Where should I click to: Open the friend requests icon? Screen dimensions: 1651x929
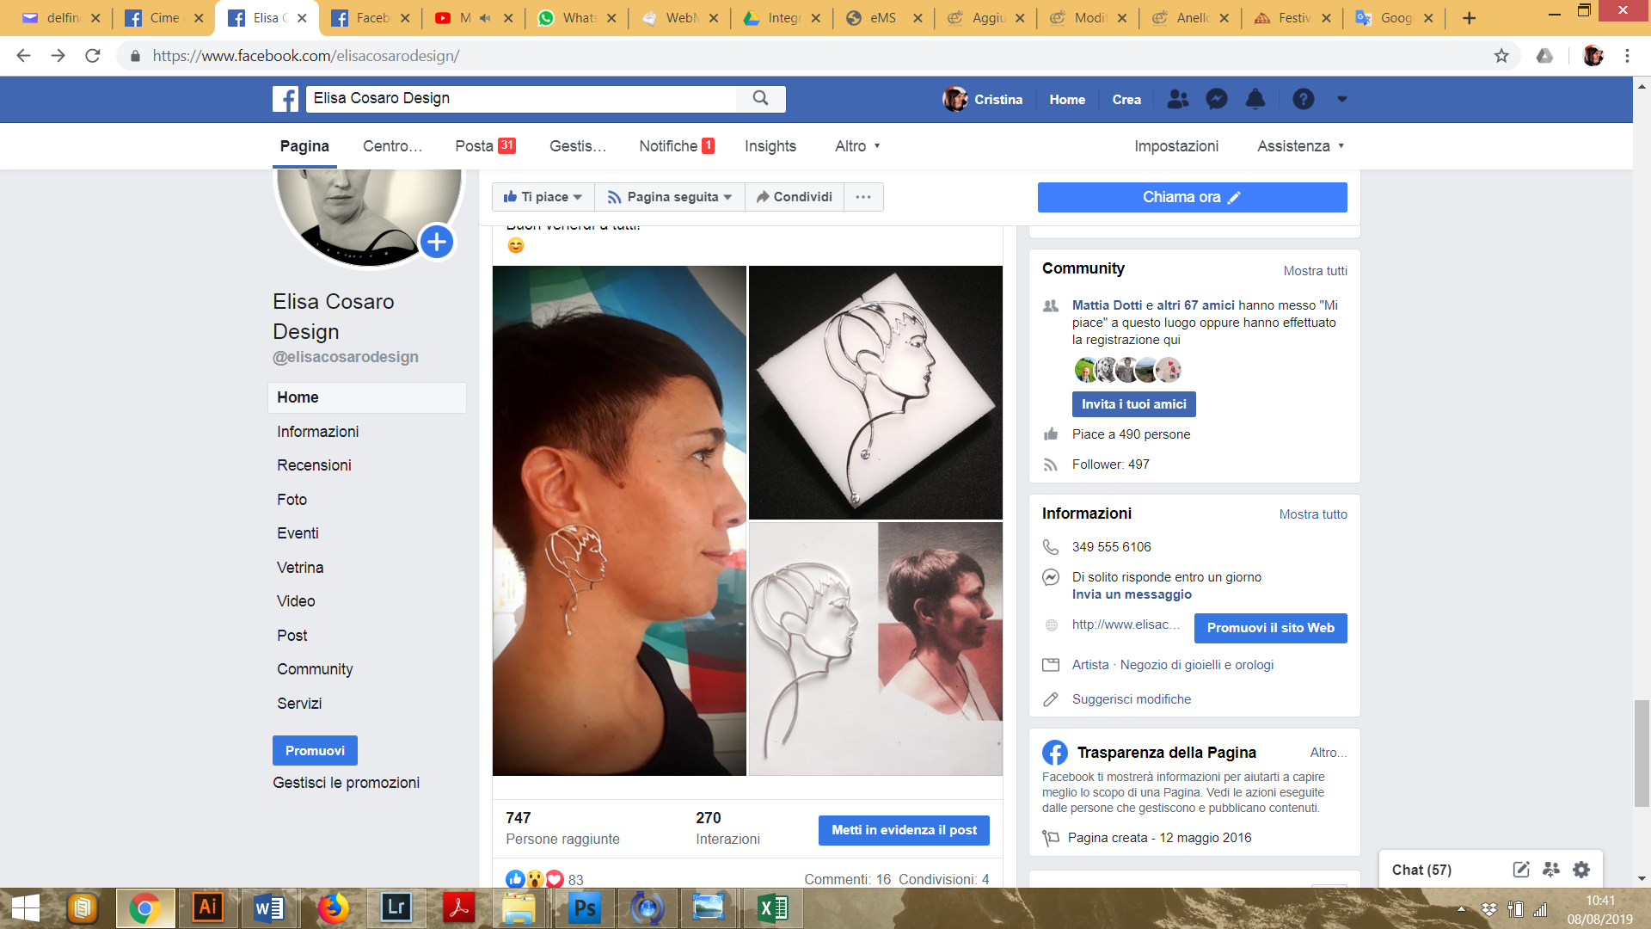[x=1177, y=99]
